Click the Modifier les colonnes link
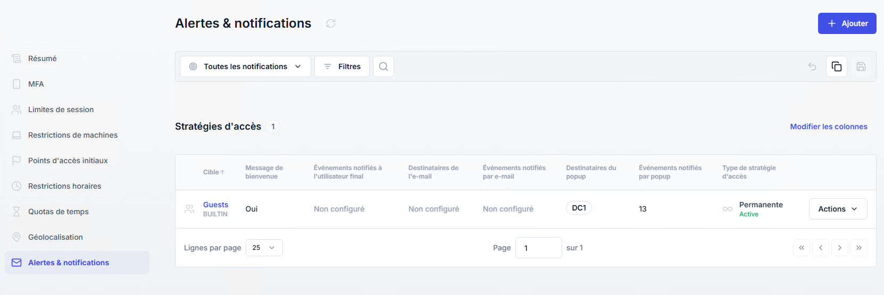The height and width of the screenshot is (295, 884). [828, 127]
